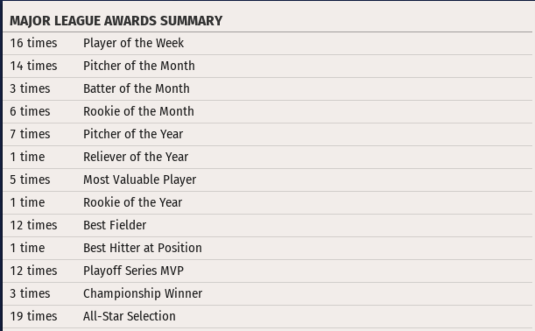Select the Rookie of the Year entry
The image size is (535, 331).
[x=133, y=202]
